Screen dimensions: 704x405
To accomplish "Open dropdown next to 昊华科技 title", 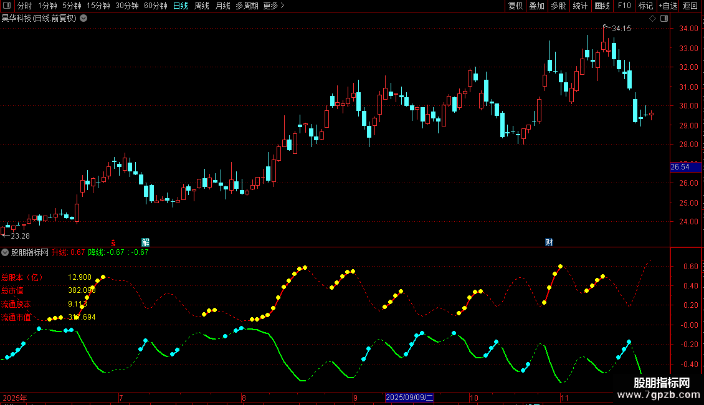I will 83,19.
